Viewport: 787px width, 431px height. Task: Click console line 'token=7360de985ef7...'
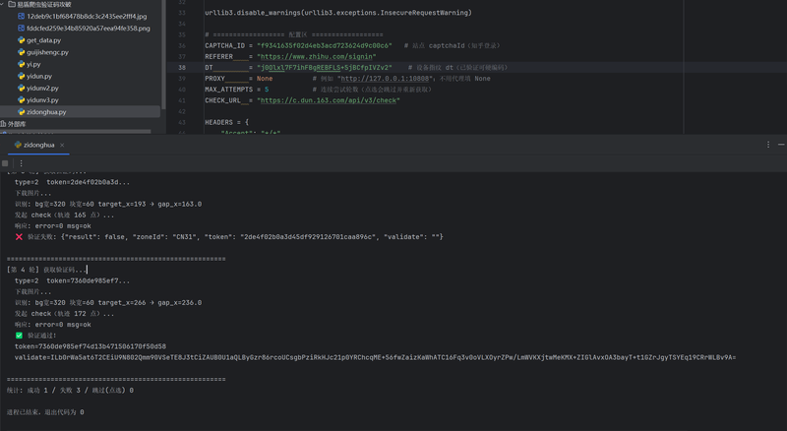pos(72,280)
